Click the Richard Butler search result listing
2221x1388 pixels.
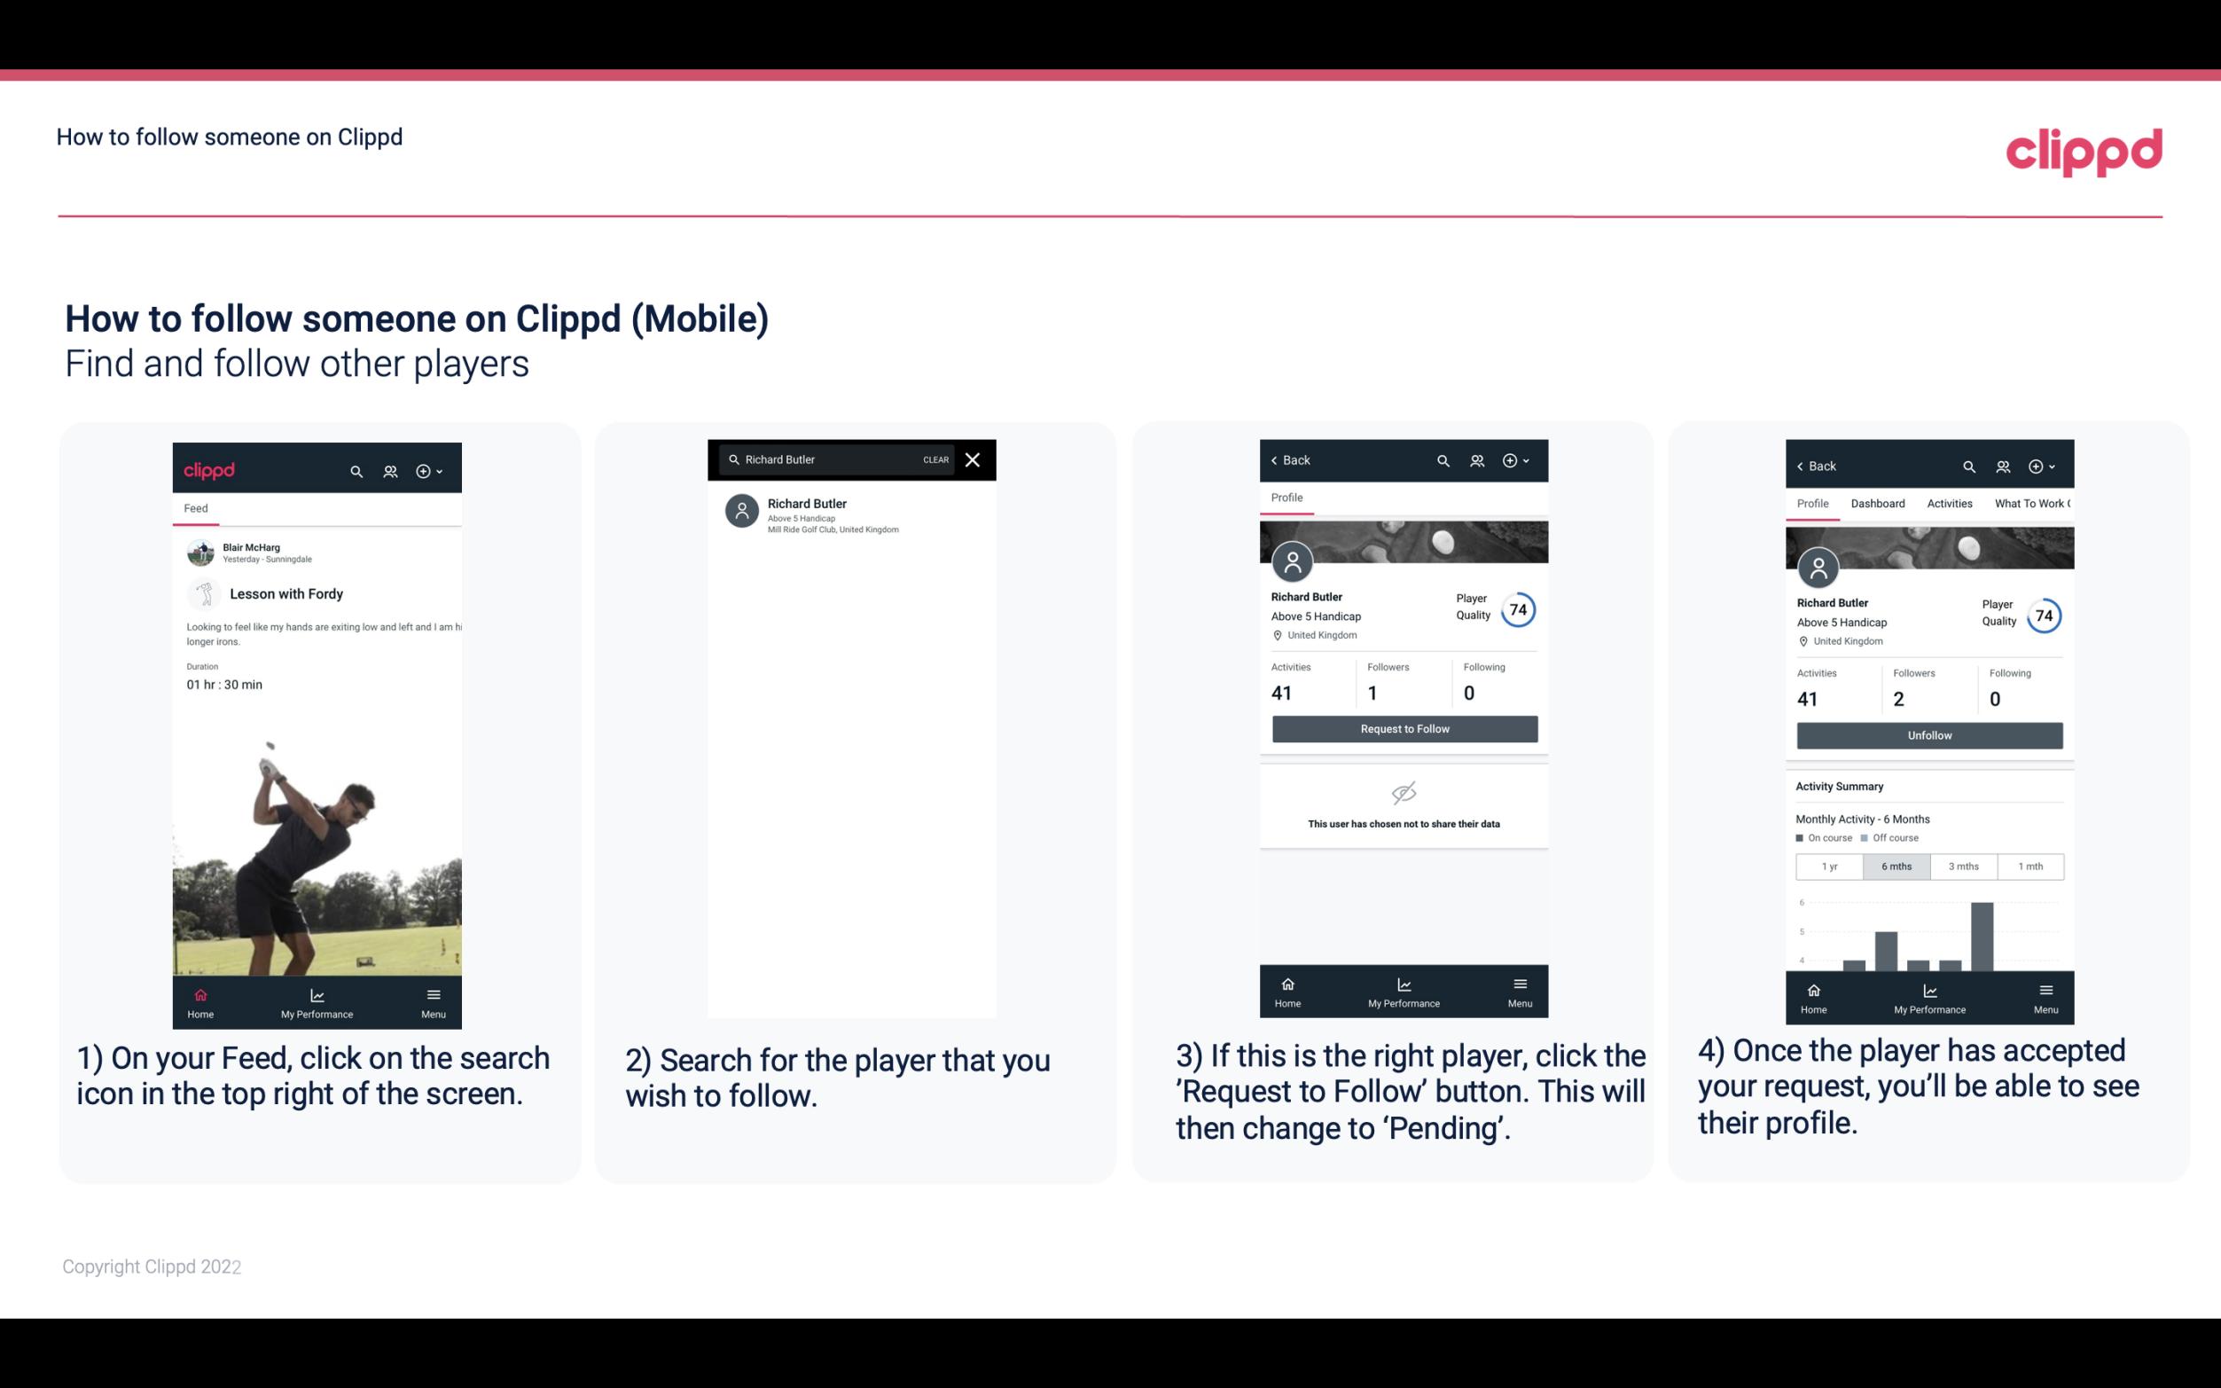point(855,512)
